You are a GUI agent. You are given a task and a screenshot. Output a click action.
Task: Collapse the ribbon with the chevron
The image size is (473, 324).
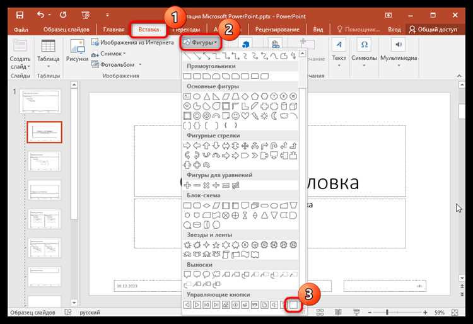(x=459, y=76)
